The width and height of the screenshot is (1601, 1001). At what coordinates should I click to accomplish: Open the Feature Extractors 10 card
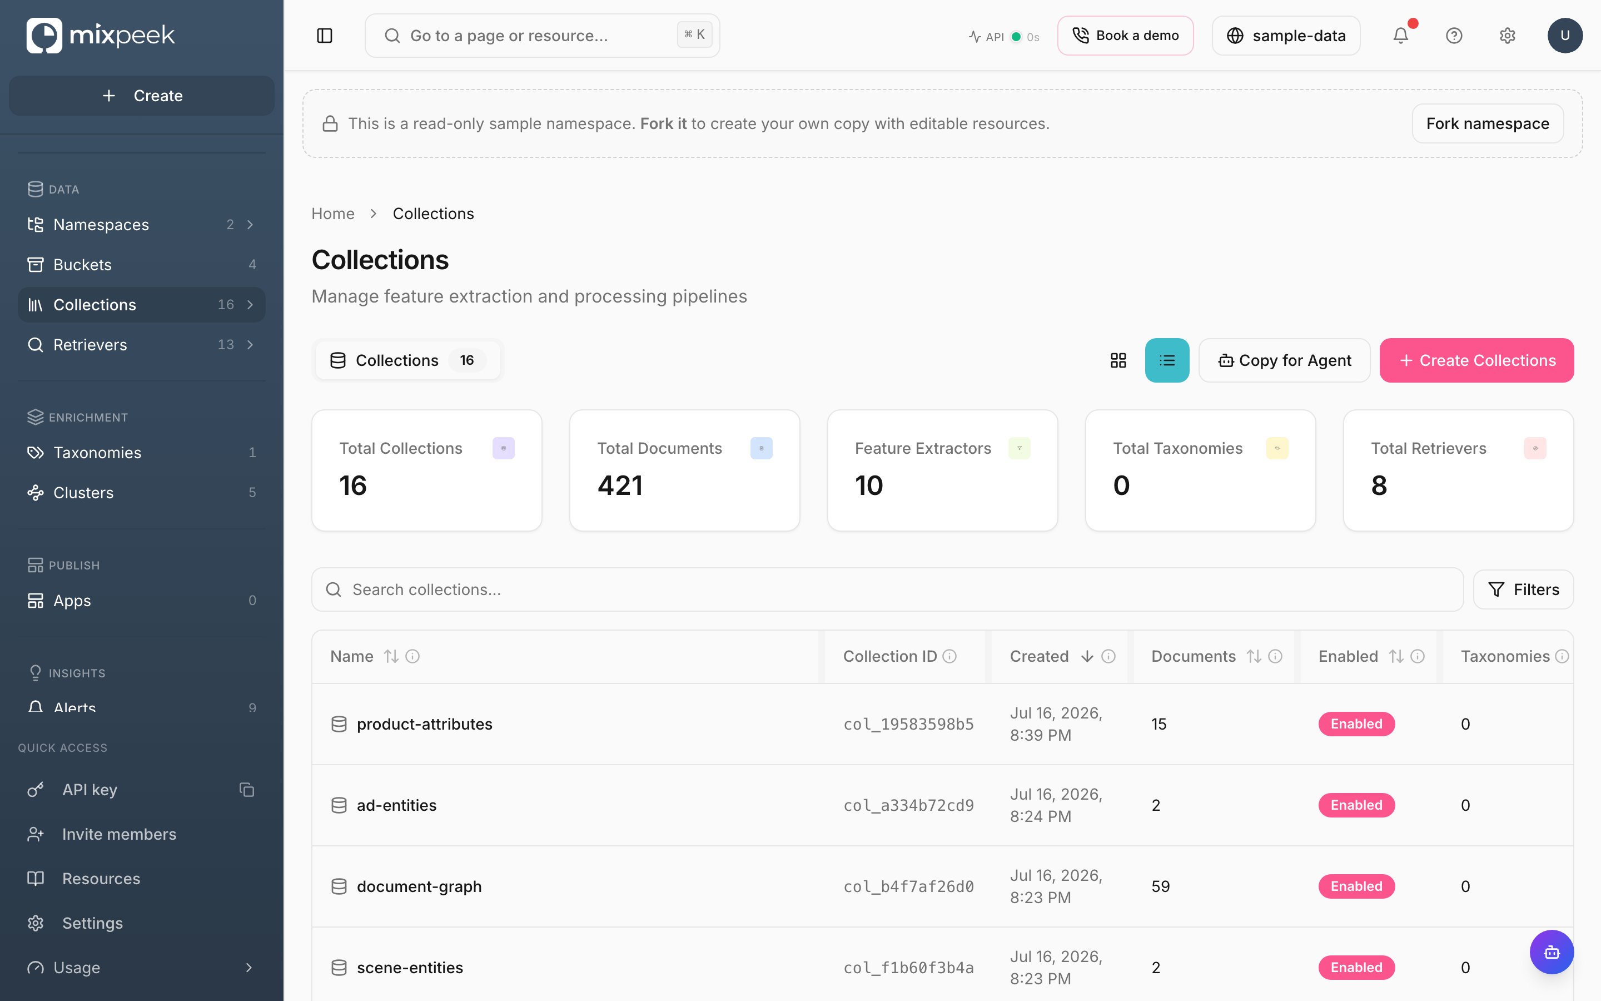click(942, 470)
